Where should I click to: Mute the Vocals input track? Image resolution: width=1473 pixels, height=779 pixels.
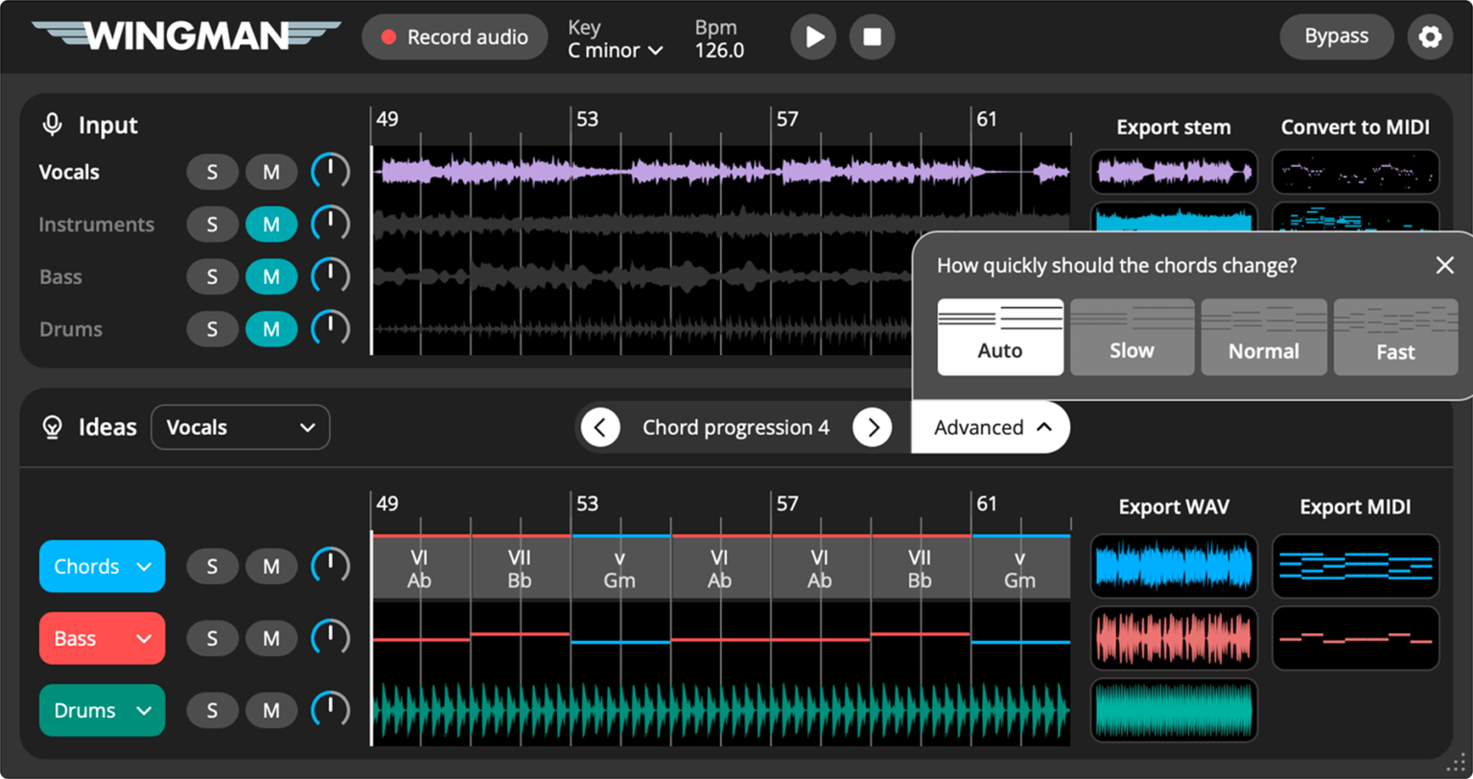click(x=271, y=172)
